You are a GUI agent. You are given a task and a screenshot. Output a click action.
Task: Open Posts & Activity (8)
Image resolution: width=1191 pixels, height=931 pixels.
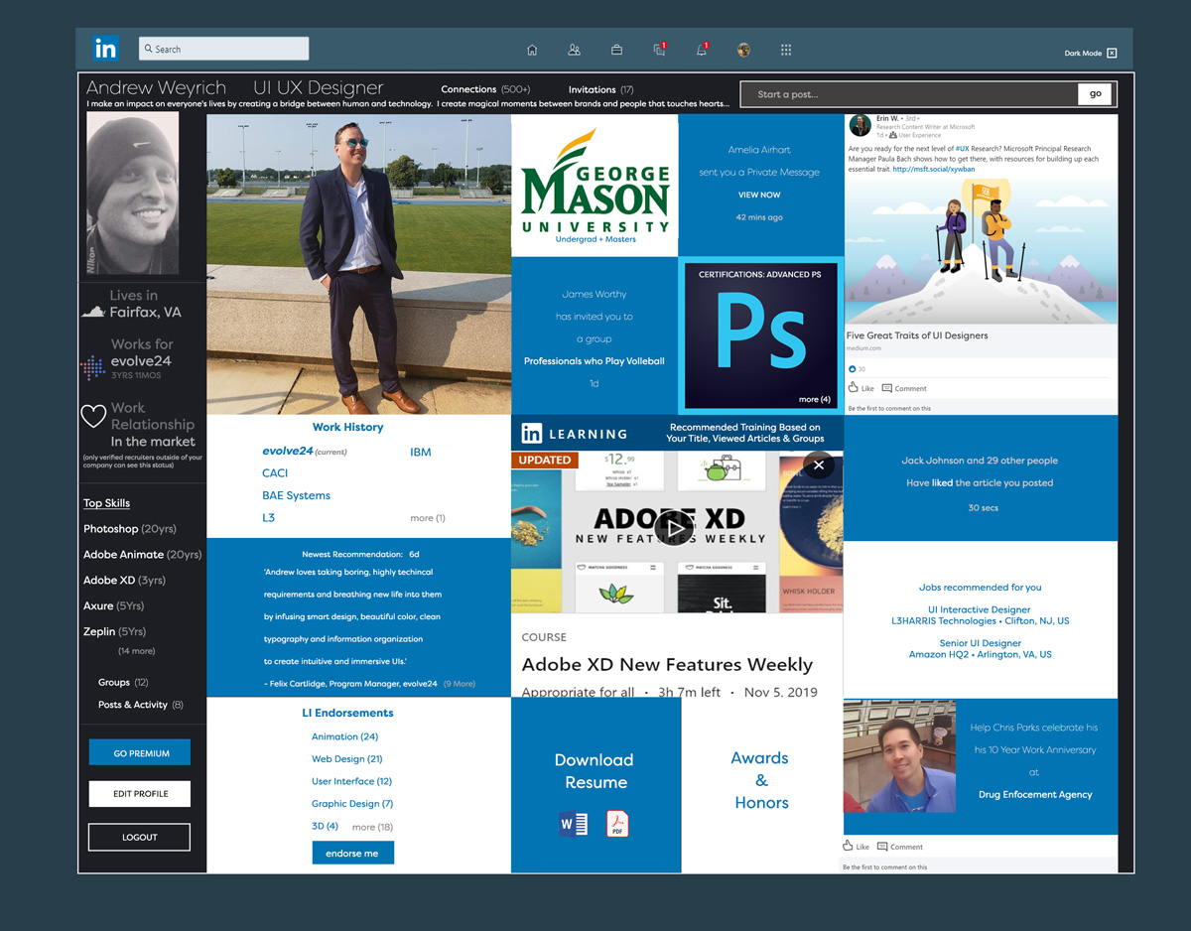pyautogui.click(x=140, y=705)
